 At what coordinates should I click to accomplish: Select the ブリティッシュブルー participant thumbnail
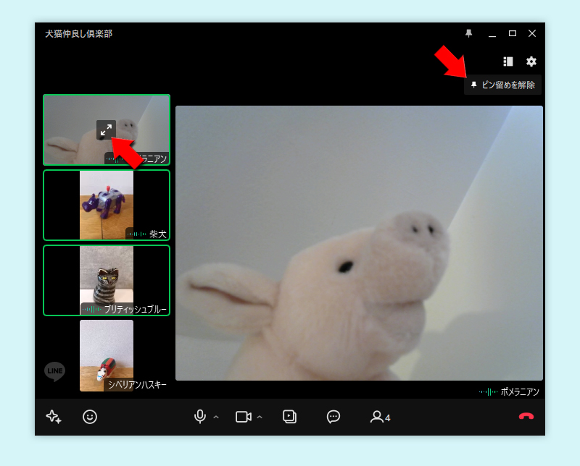(x=107, y=280)
